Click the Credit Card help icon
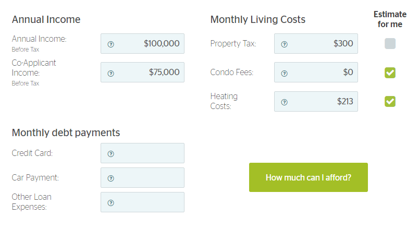Viewport: 419px width, 229px height. 110,154
